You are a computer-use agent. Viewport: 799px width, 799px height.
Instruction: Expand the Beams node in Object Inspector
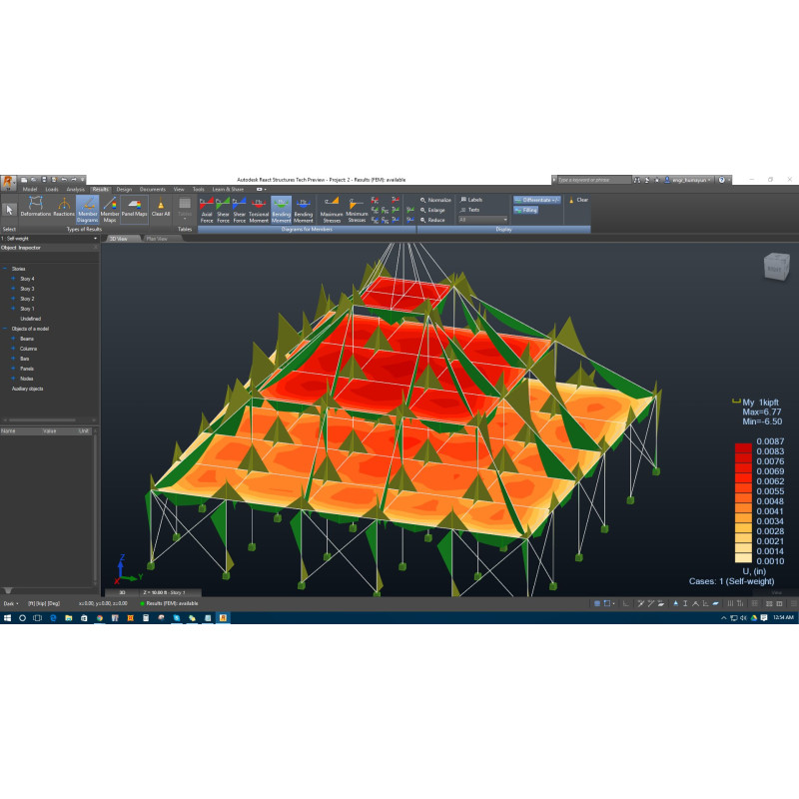click(x=13, y=339)
